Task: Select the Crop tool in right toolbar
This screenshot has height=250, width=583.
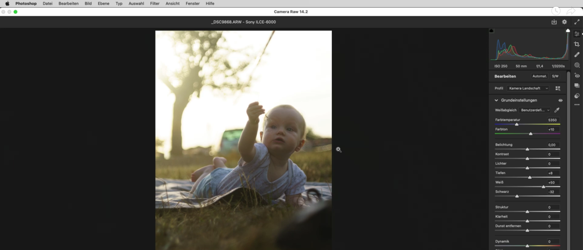Action: 577,44
